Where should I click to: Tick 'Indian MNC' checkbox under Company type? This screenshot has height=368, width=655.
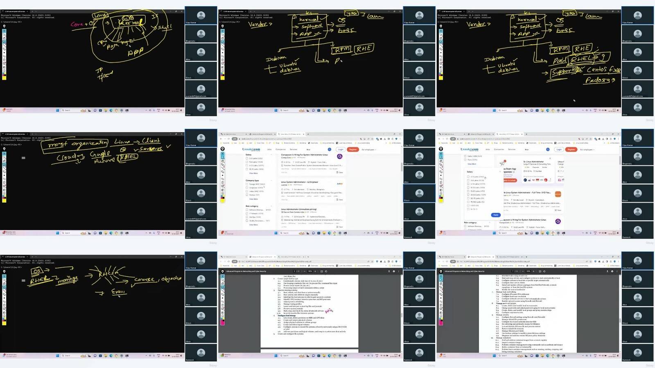click(247, 192)
